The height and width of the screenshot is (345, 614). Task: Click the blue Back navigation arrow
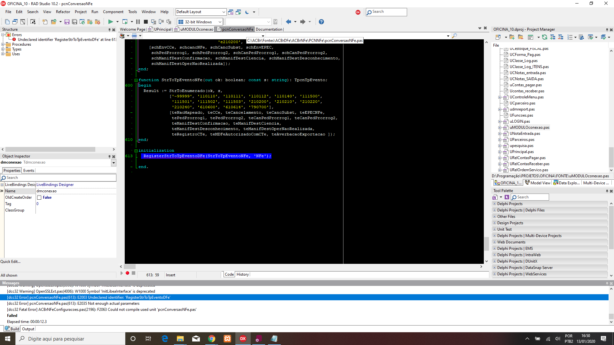pyautogui.click(x=288, y=22)
